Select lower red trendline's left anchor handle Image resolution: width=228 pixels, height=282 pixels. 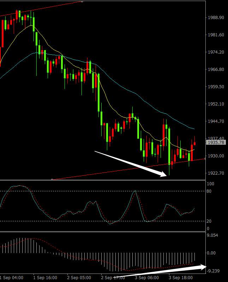point(52,180)
